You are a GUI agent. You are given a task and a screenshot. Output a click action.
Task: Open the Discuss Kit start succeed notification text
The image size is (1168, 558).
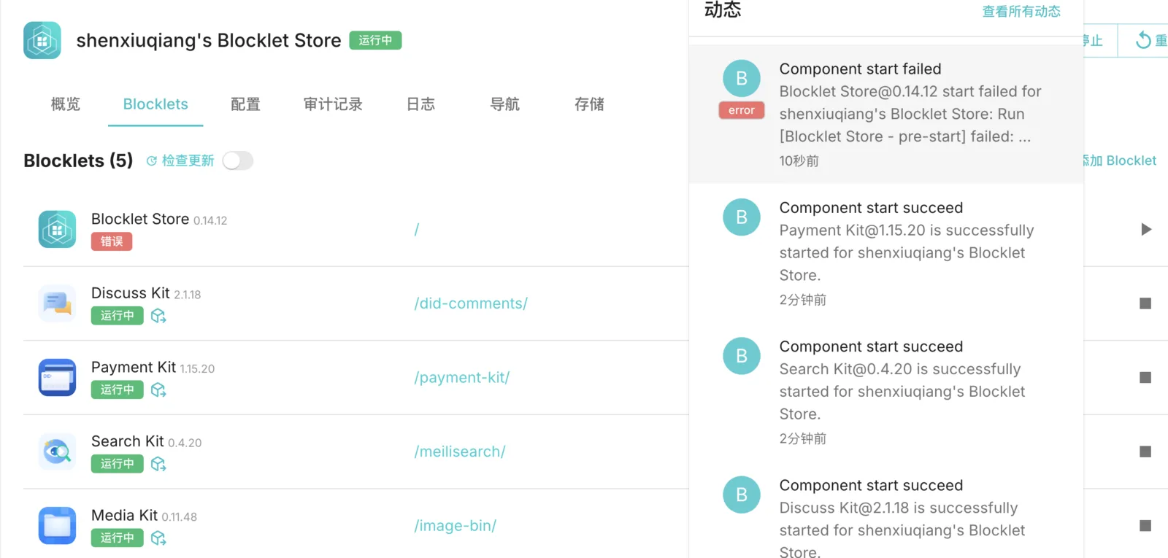coord(902,530)
